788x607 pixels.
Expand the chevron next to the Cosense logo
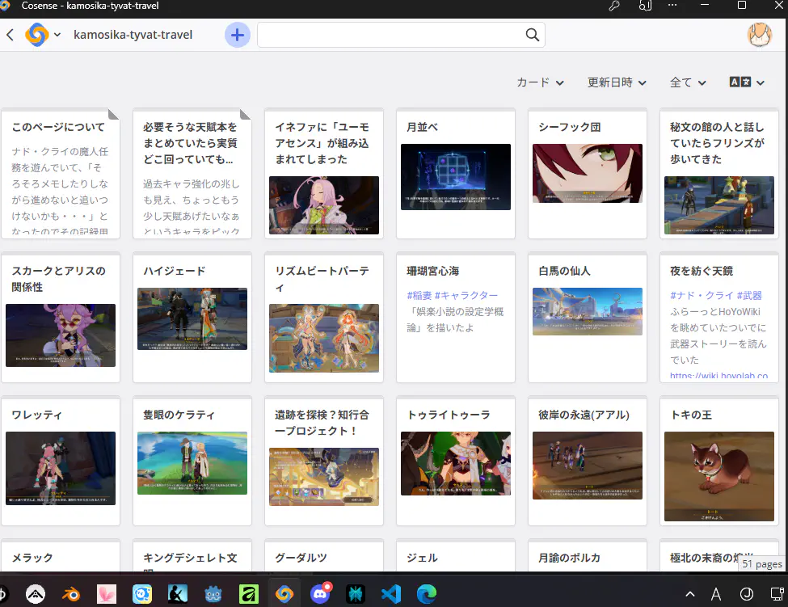(x=58, y=35)
